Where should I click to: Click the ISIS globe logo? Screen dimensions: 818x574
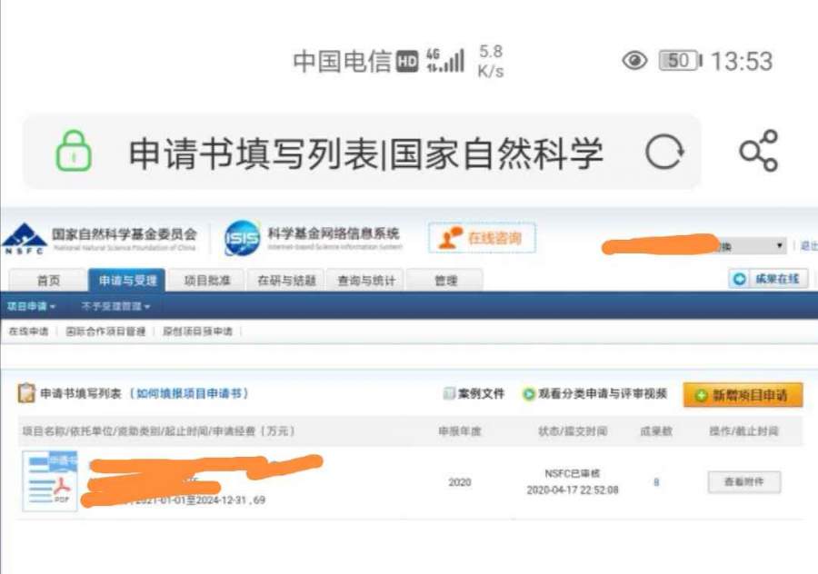(x=242, y=238)
